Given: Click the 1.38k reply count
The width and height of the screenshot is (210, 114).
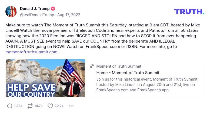Looking at the screenshot, I should coord(18,106).
